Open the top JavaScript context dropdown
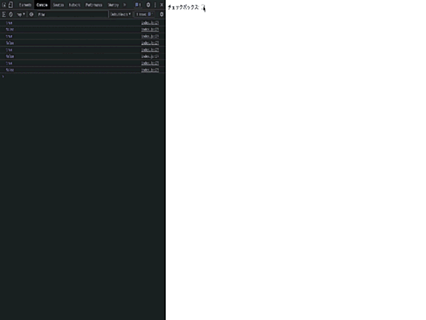 (x=20, y=15)
